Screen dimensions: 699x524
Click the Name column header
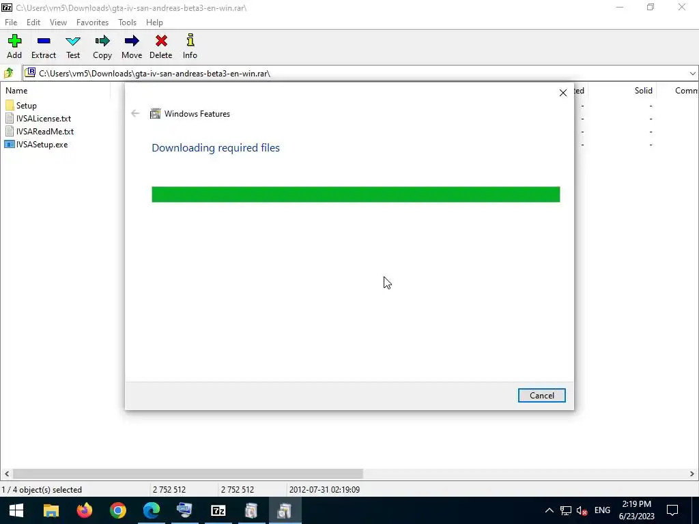click(x=16, y=91)
